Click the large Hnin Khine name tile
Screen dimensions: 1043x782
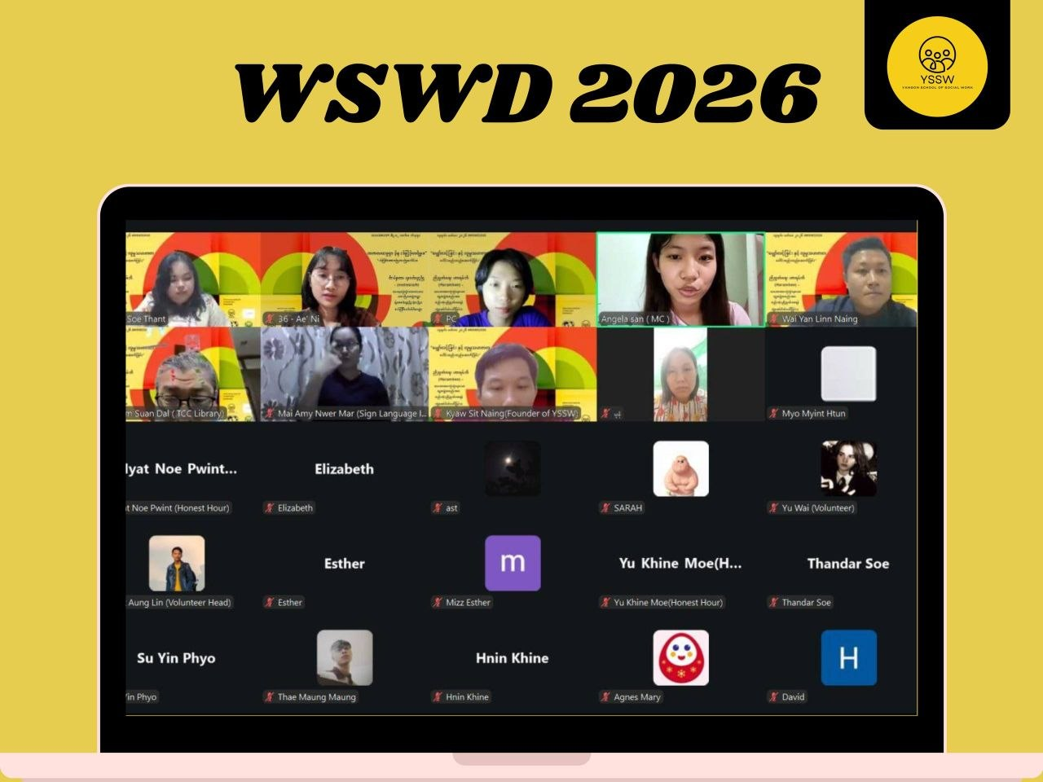(513, 657)
